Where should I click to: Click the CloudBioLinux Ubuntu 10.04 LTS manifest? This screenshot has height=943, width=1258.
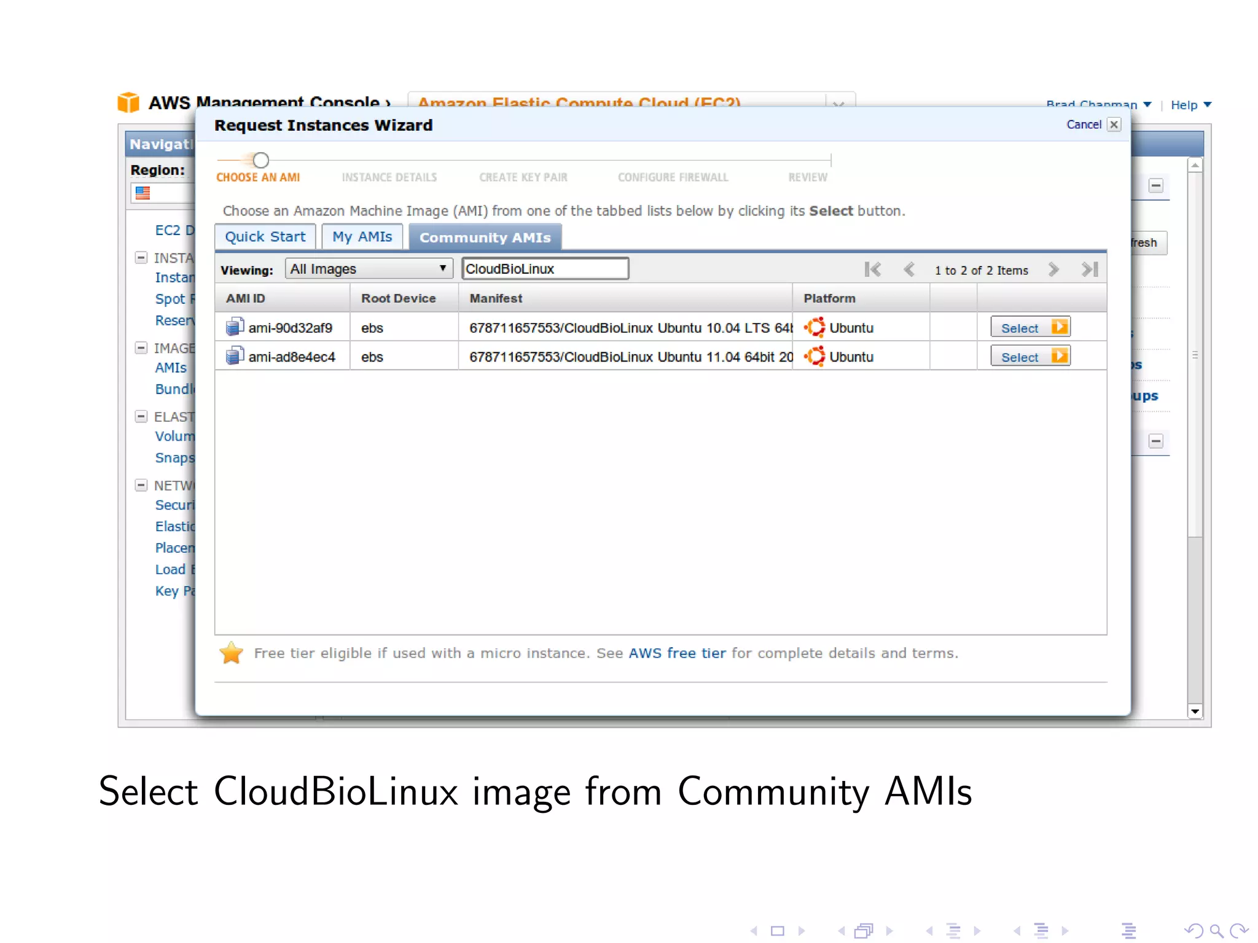[631, 328]
